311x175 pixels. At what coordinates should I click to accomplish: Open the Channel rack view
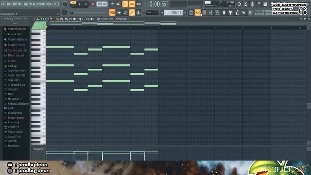click(204, 13)
